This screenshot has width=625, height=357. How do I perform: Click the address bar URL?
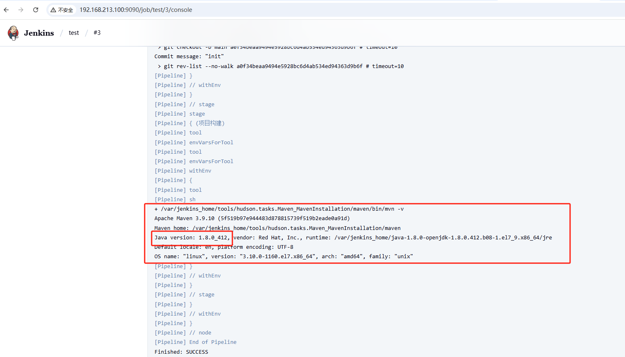[x=136, y=10]
